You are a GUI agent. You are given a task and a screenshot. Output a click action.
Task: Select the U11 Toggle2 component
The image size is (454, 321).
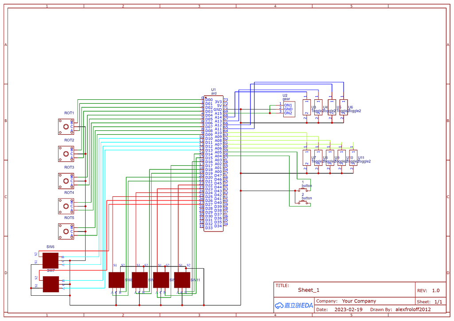pyautogui.click(x=353, y=158)
